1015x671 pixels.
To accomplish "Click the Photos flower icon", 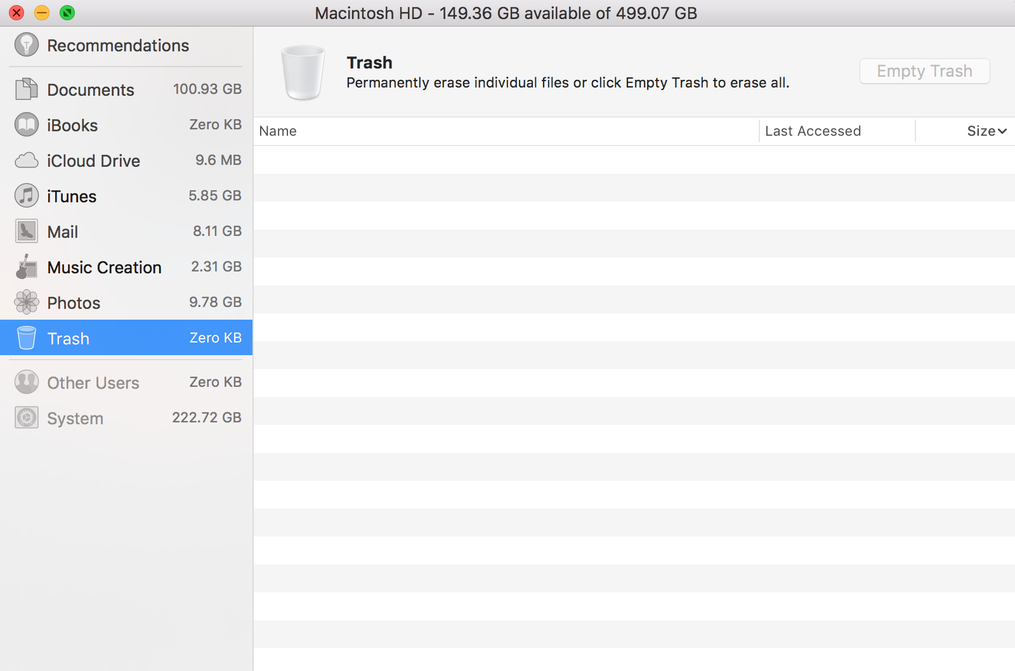I will point(27,303).
